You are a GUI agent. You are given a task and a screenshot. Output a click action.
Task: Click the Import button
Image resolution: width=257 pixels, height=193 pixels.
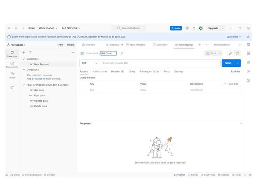[70, 45]
